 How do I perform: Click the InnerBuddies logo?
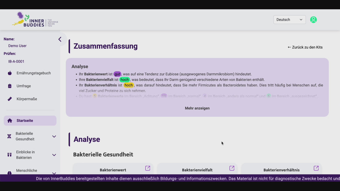[35, 20]
